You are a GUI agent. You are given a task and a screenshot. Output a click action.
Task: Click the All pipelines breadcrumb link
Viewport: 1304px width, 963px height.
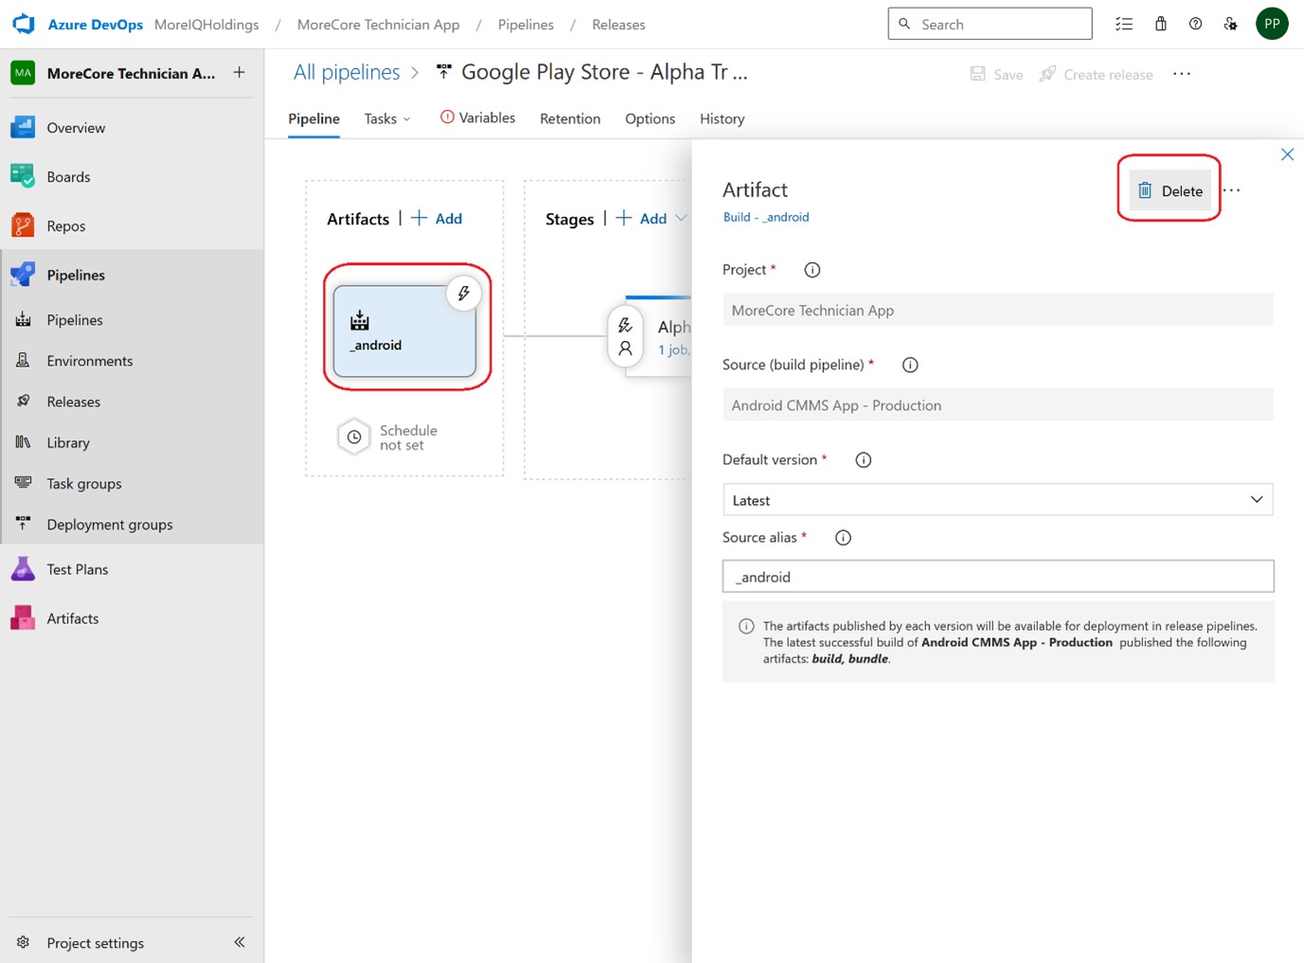pos(347,73)
